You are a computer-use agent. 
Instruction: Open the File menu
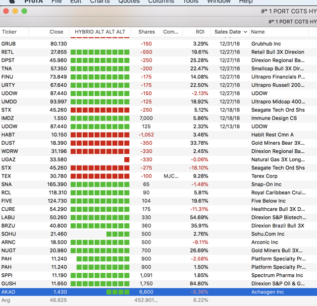[56, 1]
